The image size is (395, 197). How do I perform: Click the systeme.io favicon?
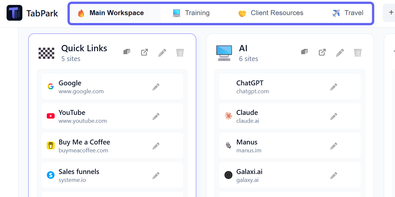coord(50,175)
